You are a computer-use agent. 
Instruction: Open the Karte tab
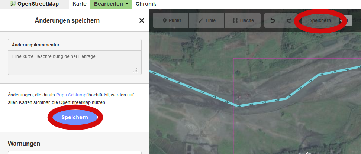[80, 4]
